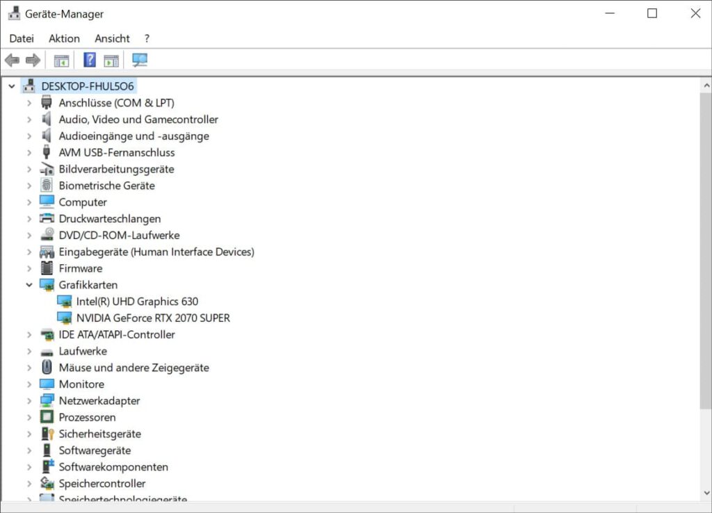Expand the Audio, Video und Gamecontroller node
This screenshot has width=712, height=513.
(29, 120)
